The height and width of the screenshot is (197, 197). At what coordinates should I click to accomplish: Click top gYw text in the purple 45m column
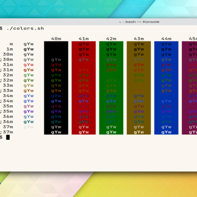coord(193,44)
